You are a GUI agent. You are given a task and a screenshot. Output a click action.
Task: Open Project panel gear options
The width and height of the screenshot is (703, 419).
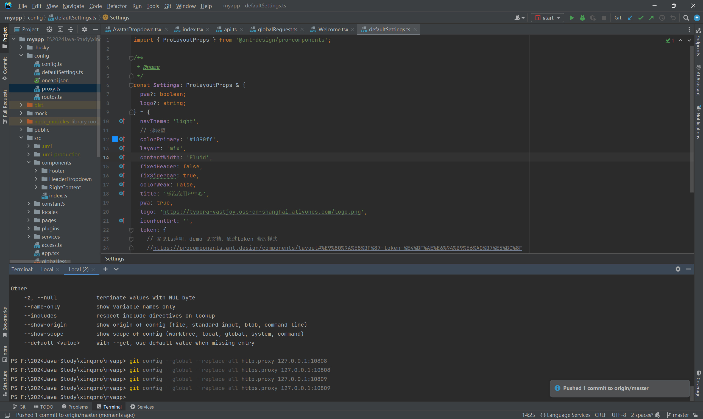[x=84, y=29]
